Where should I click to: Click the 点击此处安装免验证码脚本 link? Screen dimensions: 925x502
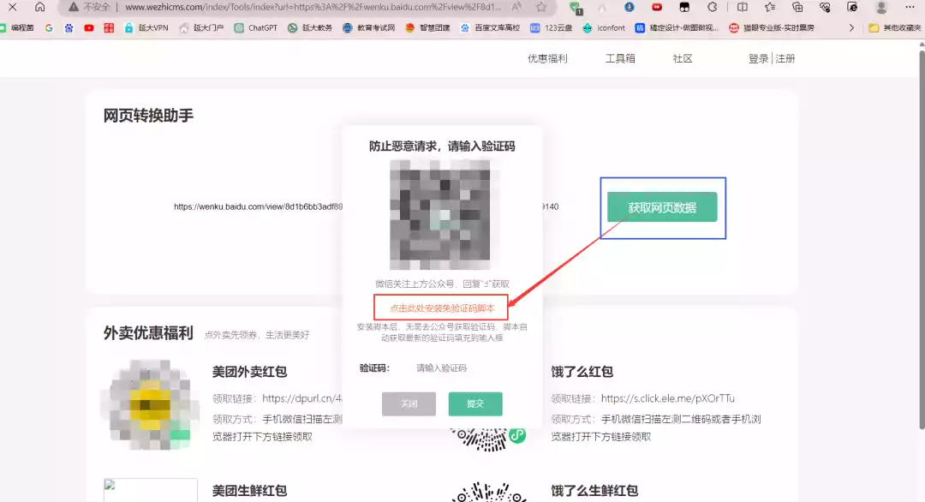(x=442, y=308)
